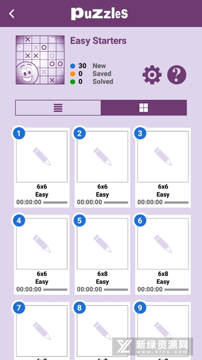Screen dimensions: 202x360
Task: Open help via the question mark icon
Action: coord(176,75)
